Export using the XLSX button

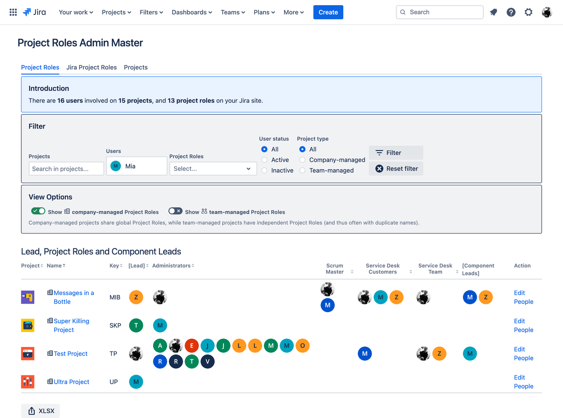coord(40,411)
